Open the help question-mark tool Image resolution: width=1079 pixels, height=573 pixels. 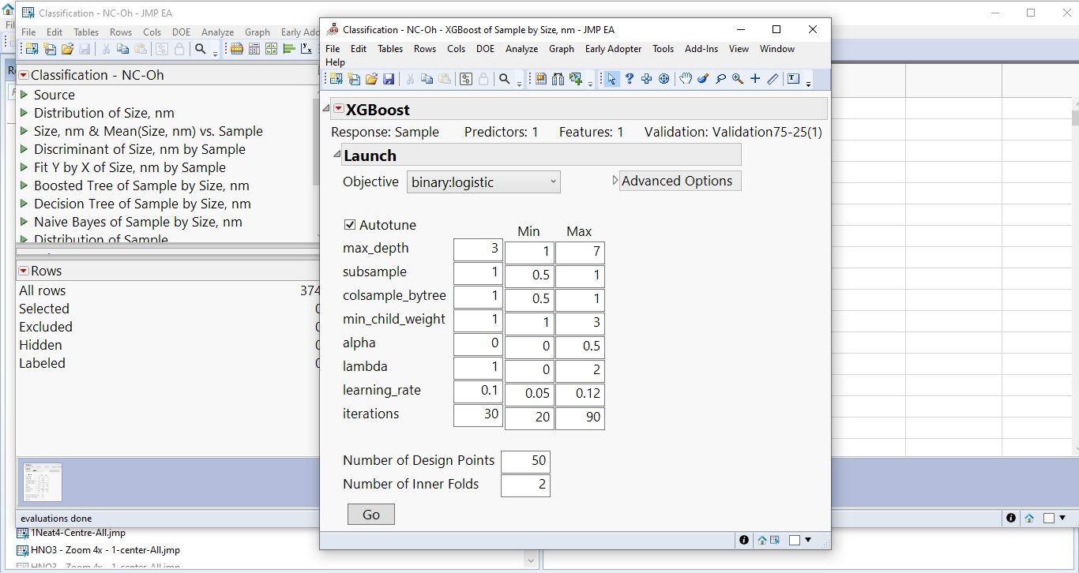pos(629,78)
